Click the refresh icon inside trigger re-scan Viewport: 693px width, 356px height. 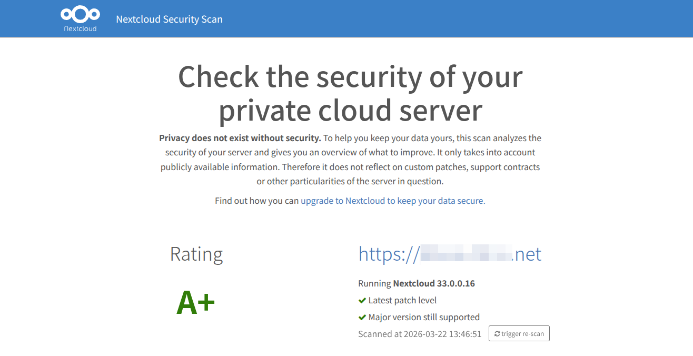click(497, 334)
